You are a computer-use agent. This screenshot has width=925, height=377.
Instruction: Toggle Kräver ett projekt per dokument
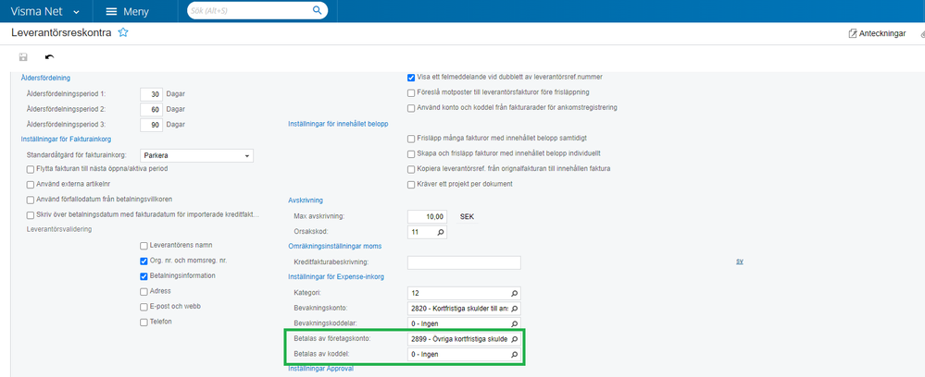[x=411, y=184]
